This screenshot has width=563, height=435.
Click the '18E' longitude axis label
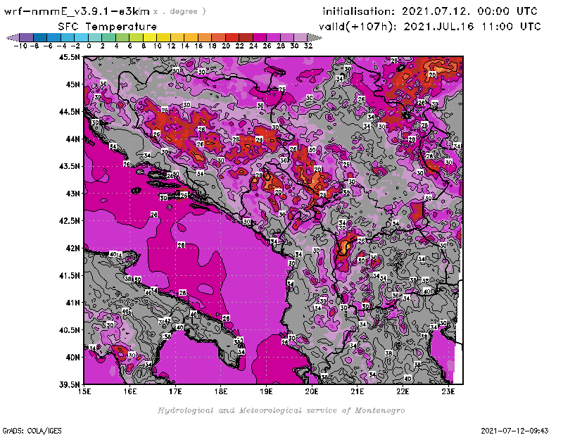click(221, 391)
